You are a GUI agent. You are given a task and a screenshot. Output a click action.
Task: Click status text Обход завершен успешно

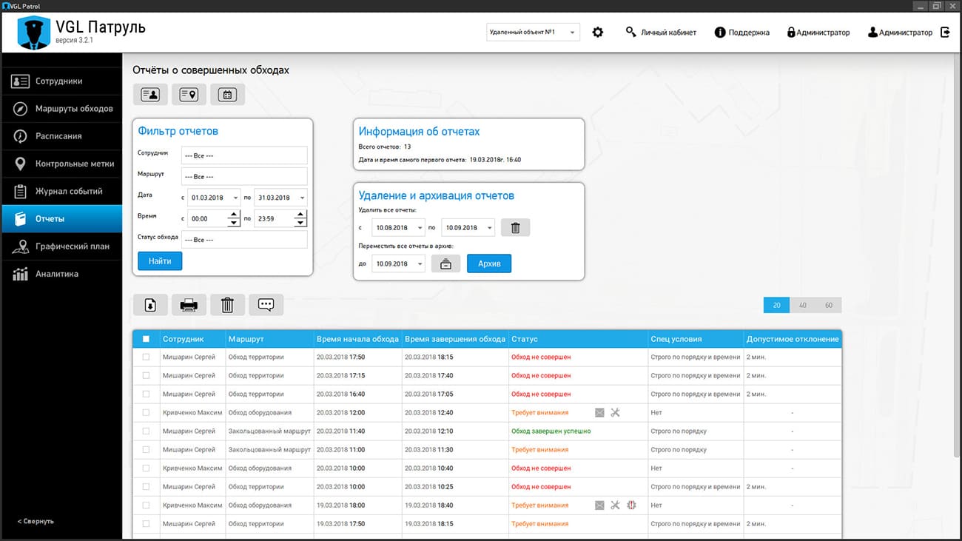point(551,431)
